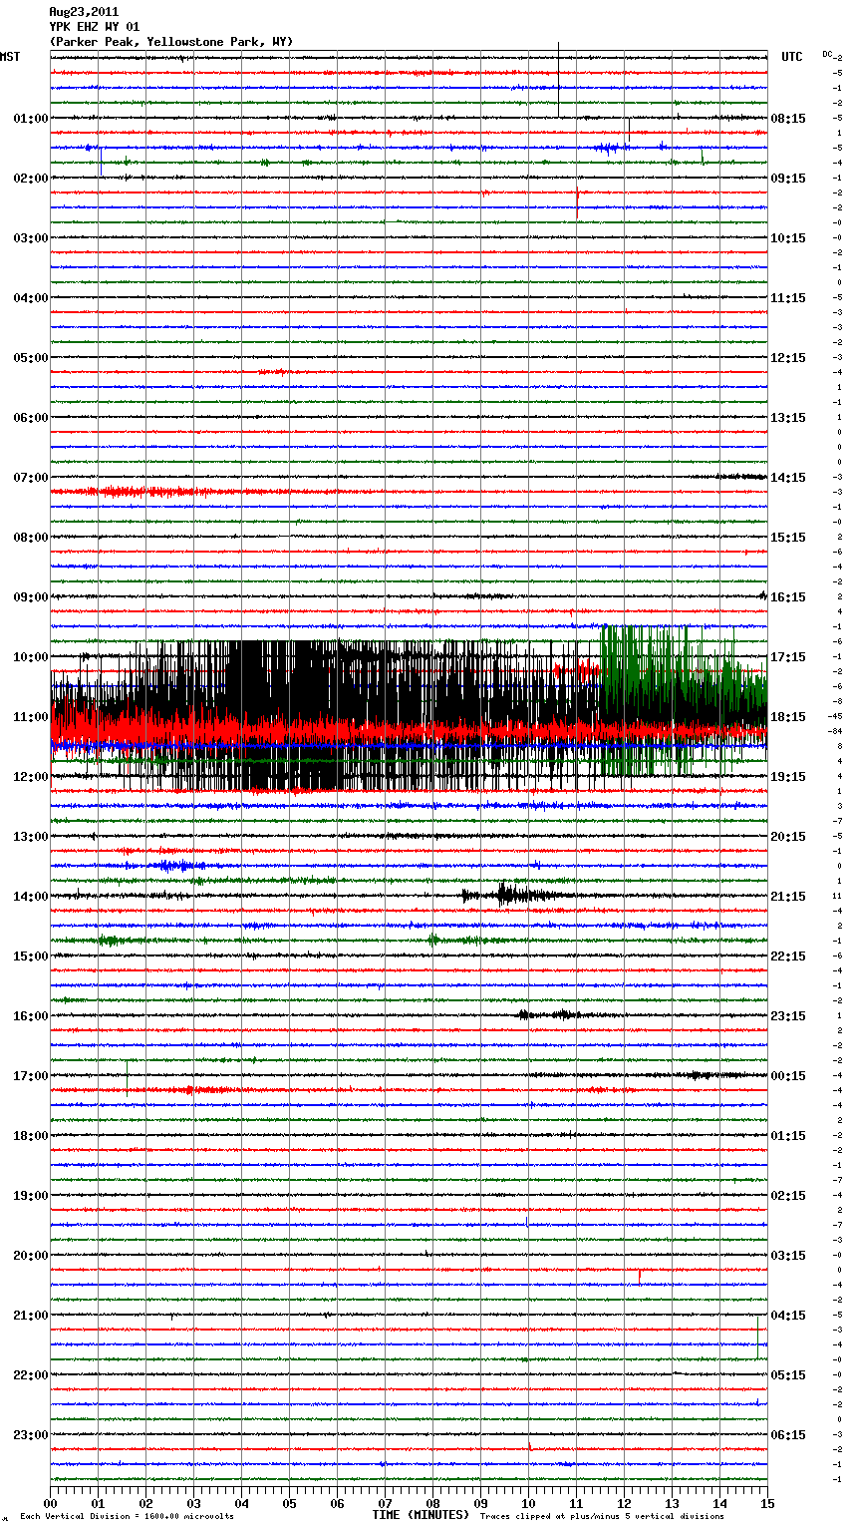847x1530 pixels.
Task: Select the 05:00 MST hour label
Action: point(31,358)
